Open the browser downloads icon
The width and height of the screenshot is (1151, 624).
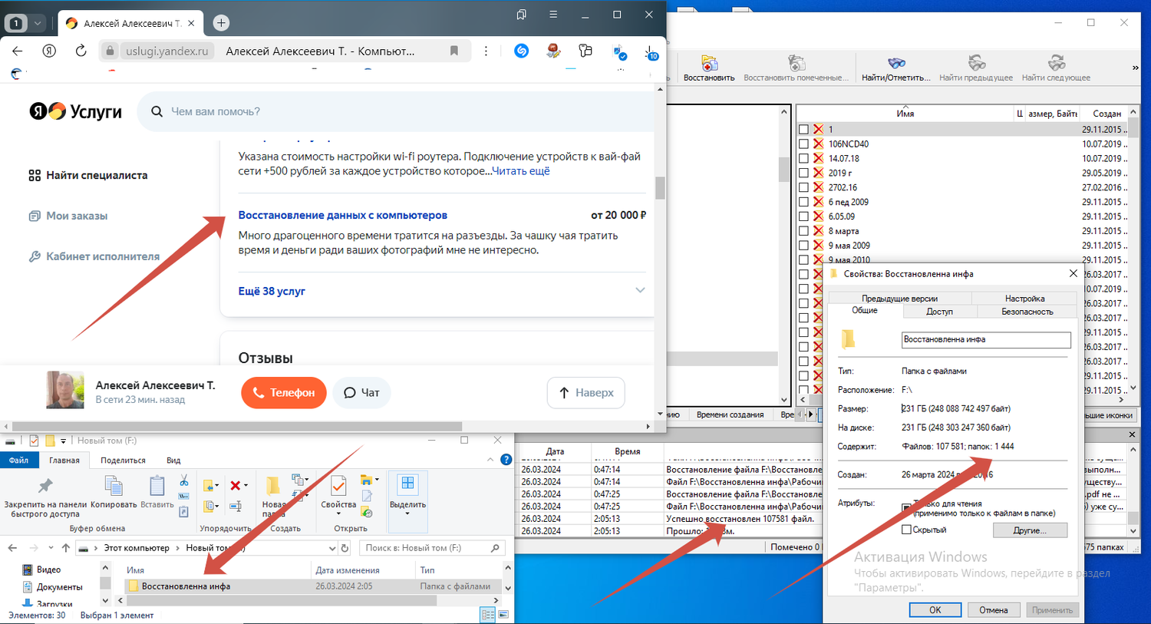651,52
